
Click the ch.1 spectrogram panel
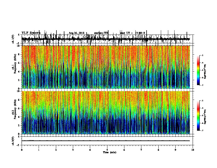pyautogui.click(x=106, y=67)
